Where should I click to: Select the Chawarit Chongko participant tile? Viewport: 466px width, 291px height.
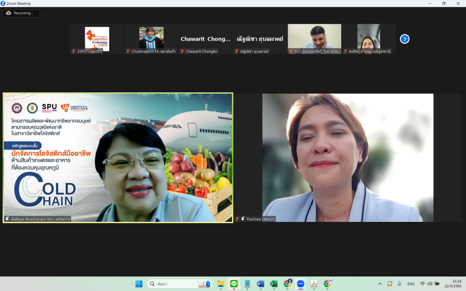[x=206, y=39]
